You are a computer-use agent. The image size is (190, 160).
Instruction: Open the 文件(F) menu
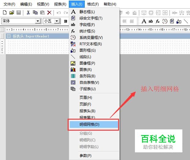pyautogui.click(x=9, y=4)
